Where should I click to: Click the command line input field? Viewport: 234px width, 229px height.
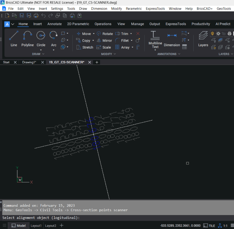click(x=130, y=218)
